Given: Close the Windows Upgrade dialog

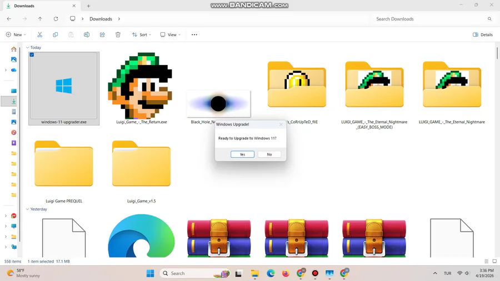Looking at the screenshot, I should pyautogui.click(x=281, y=124).
